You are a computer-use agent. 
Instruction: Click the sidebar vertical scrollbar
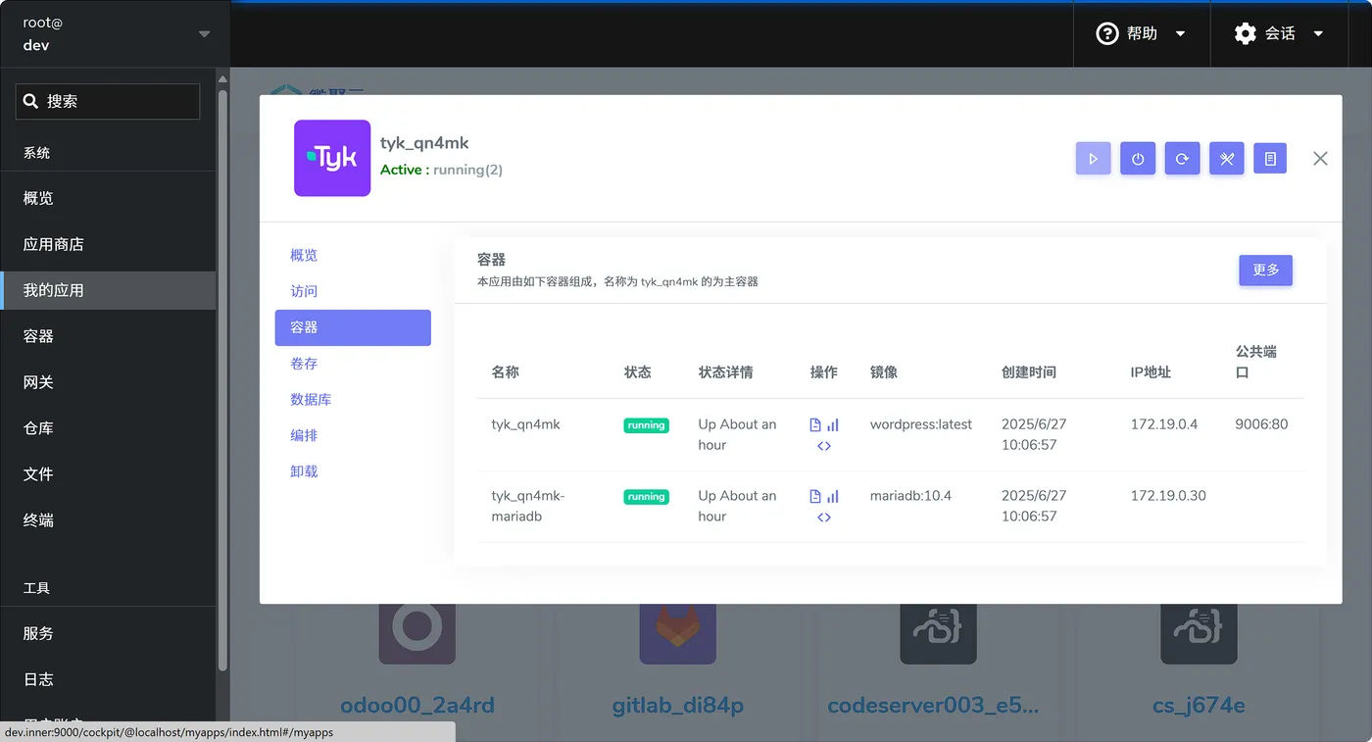click(222, 379)
